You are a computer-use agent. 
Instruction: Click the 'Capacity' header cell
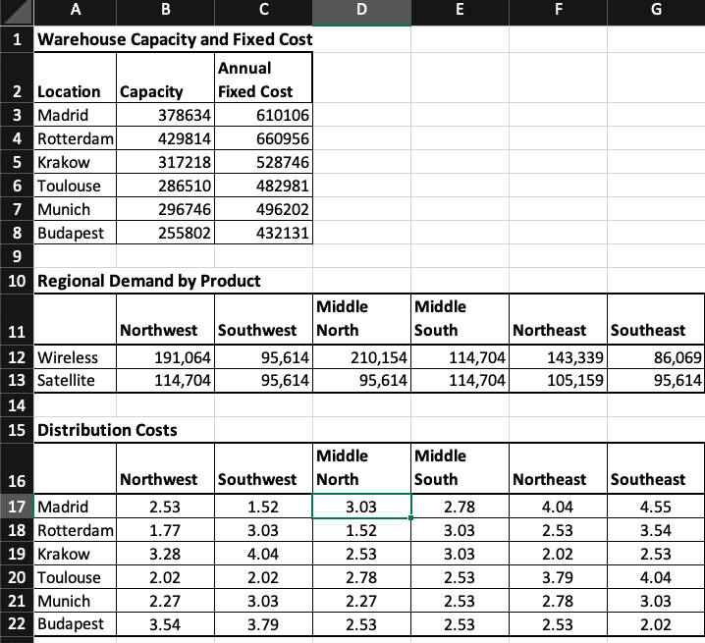point(166,79)
